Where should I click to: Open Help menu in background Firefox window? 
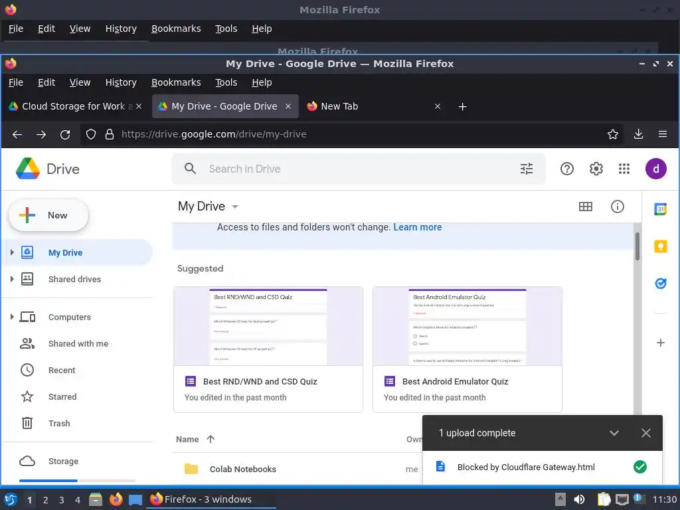[x=262, y=29]
